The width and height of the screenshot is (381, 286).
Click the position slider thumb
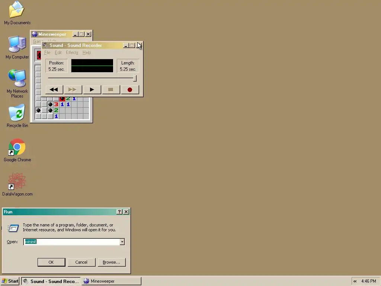[x=135, y=78]
